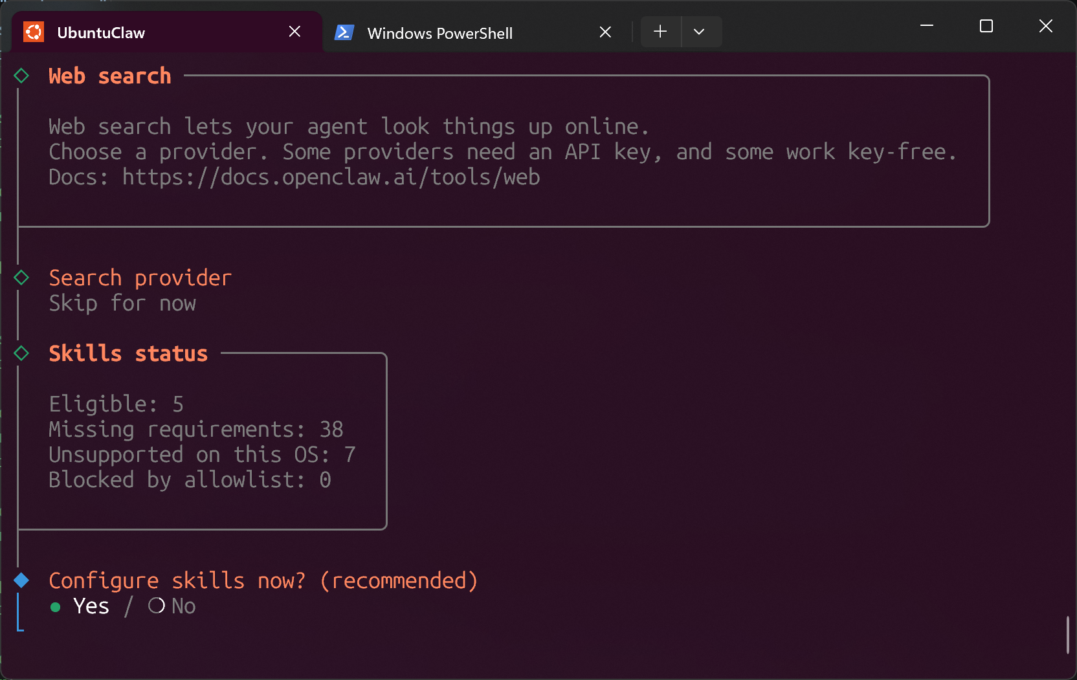Close the terminal window
The width and height of the screenshot is (1077, 680).
(x=1046, y=26)
